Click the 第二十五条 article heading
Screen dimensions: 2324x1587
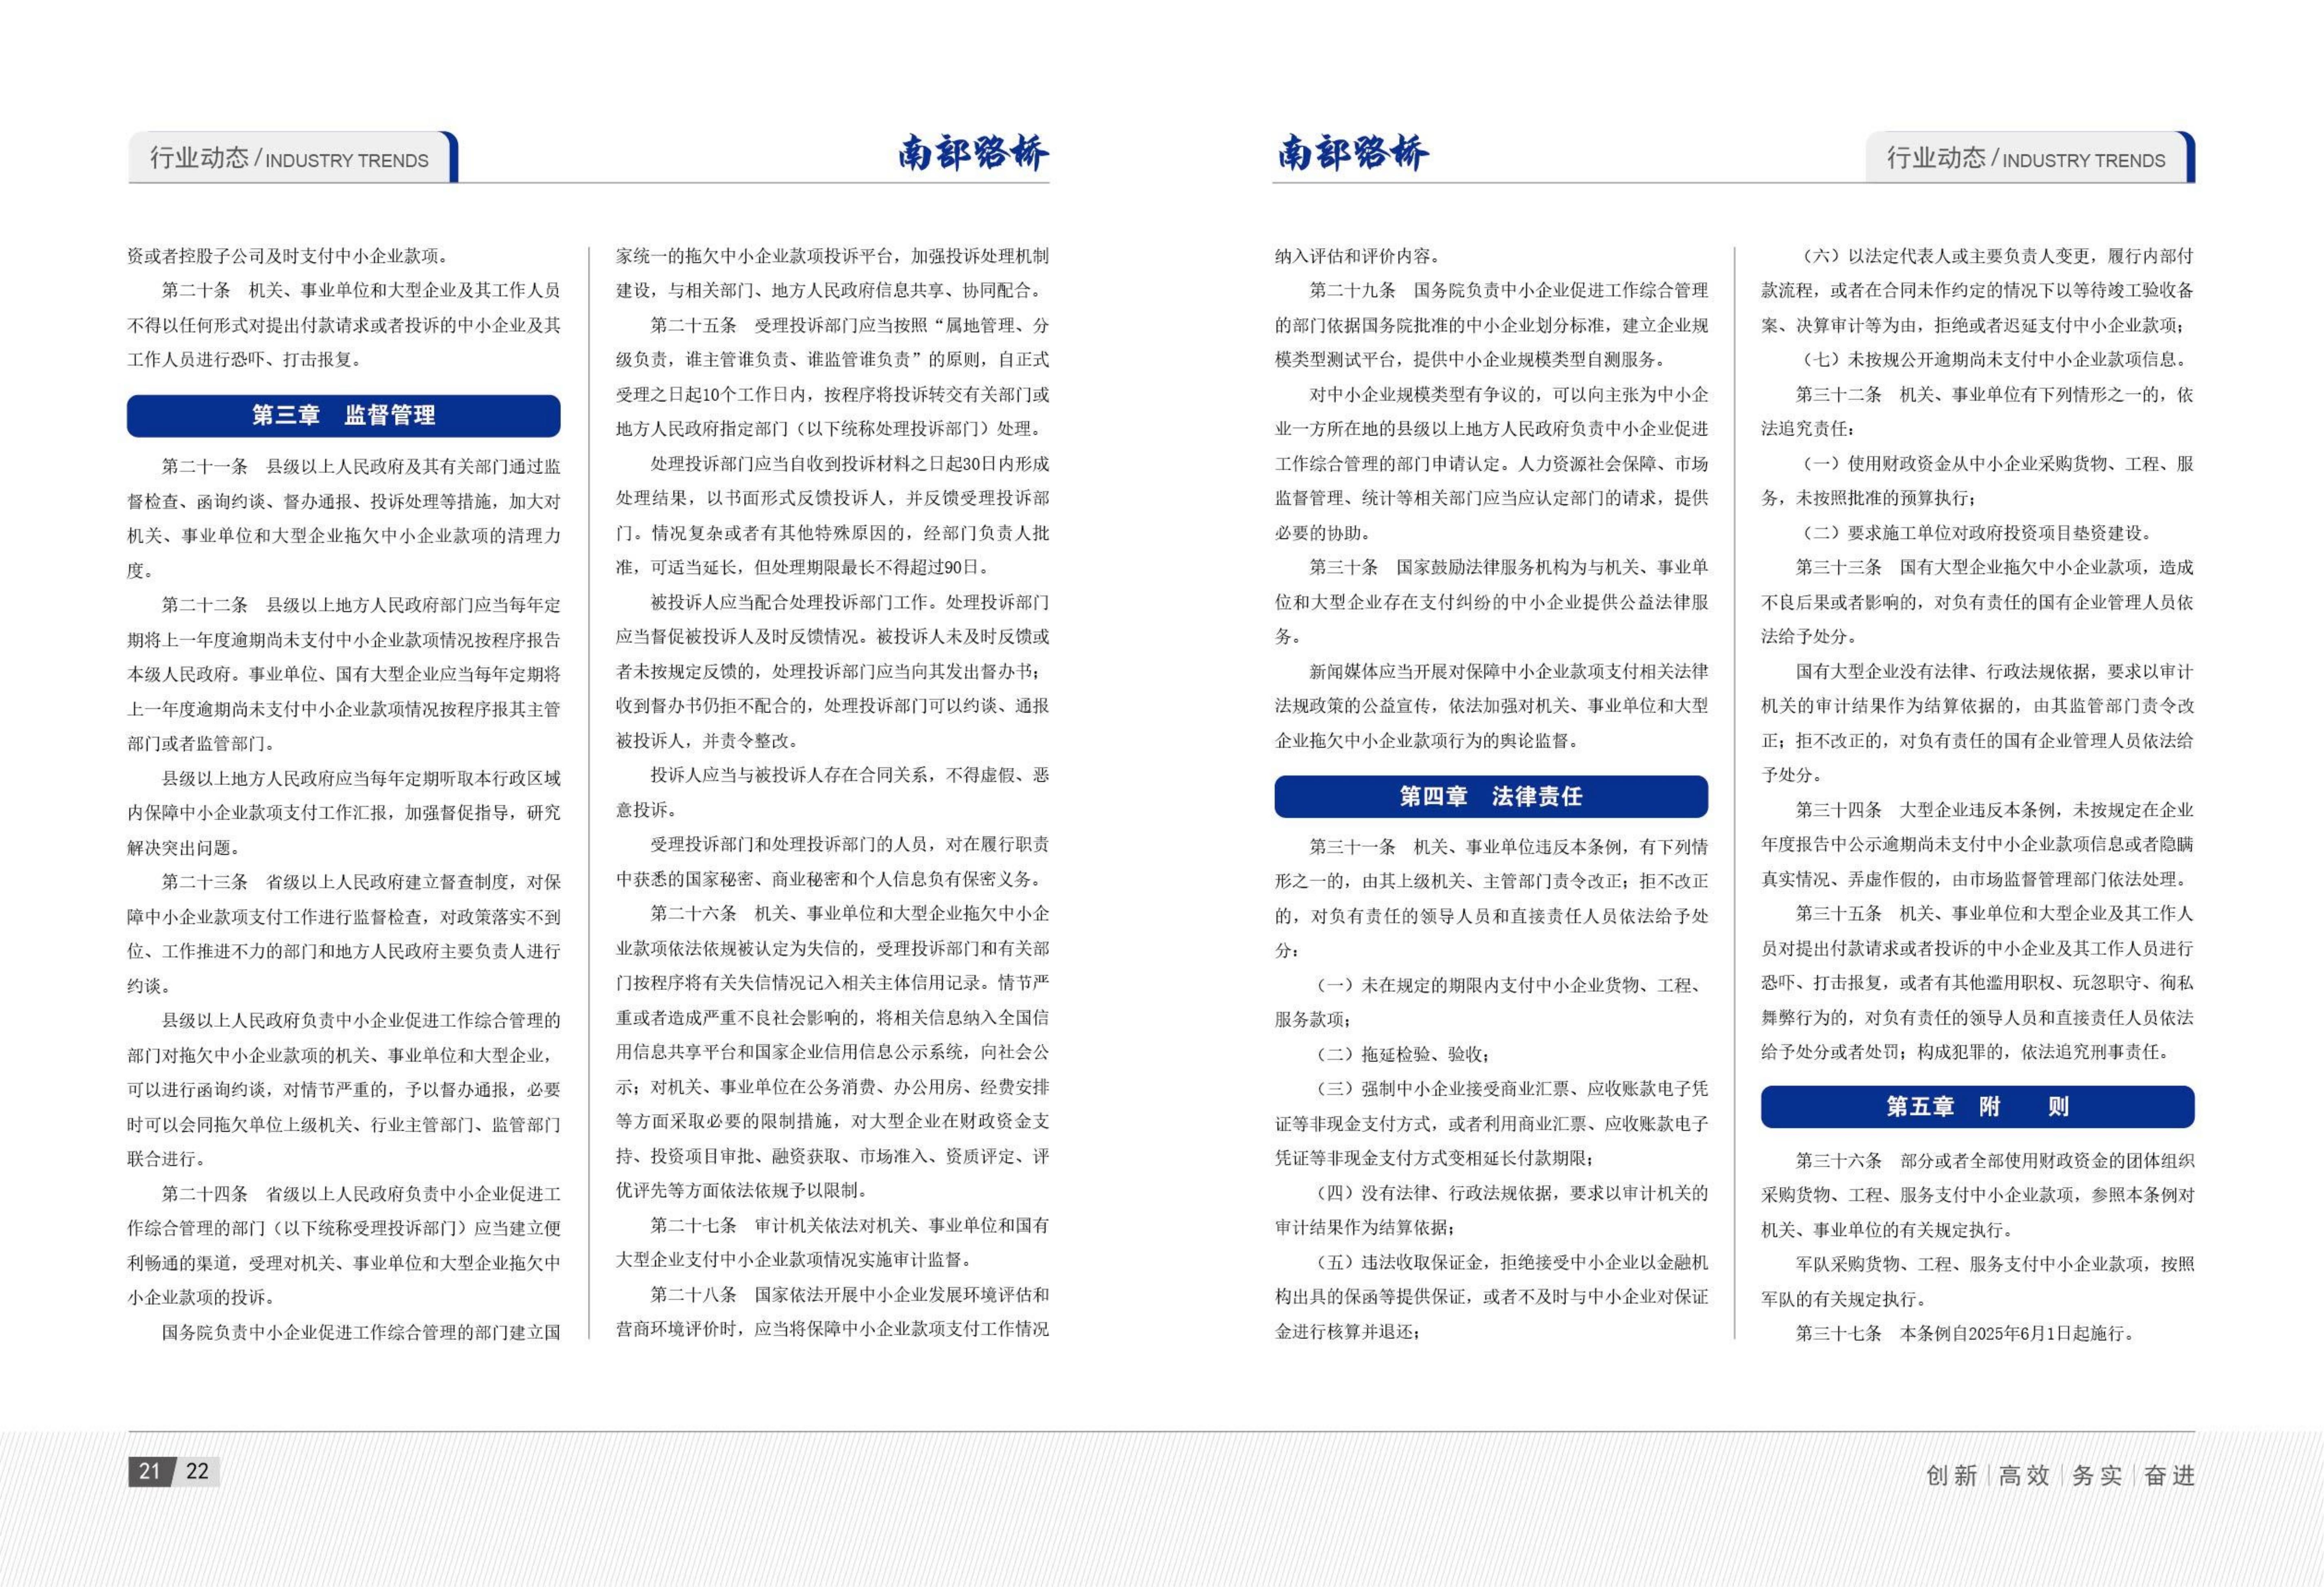click(694, 325)
